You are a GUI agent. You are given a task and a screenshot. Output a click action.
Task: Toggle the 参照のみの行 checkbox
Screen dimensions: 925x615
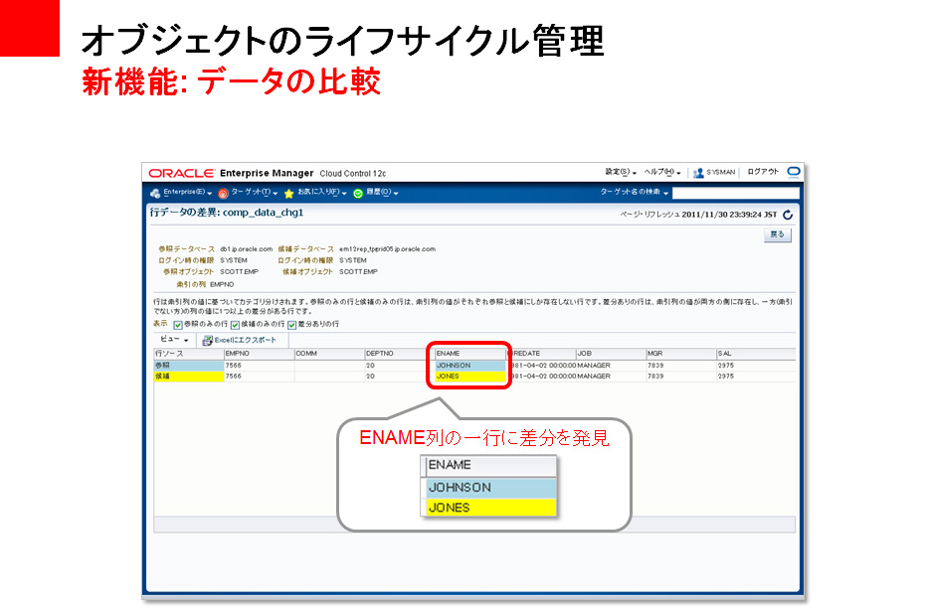coord(178,325)
